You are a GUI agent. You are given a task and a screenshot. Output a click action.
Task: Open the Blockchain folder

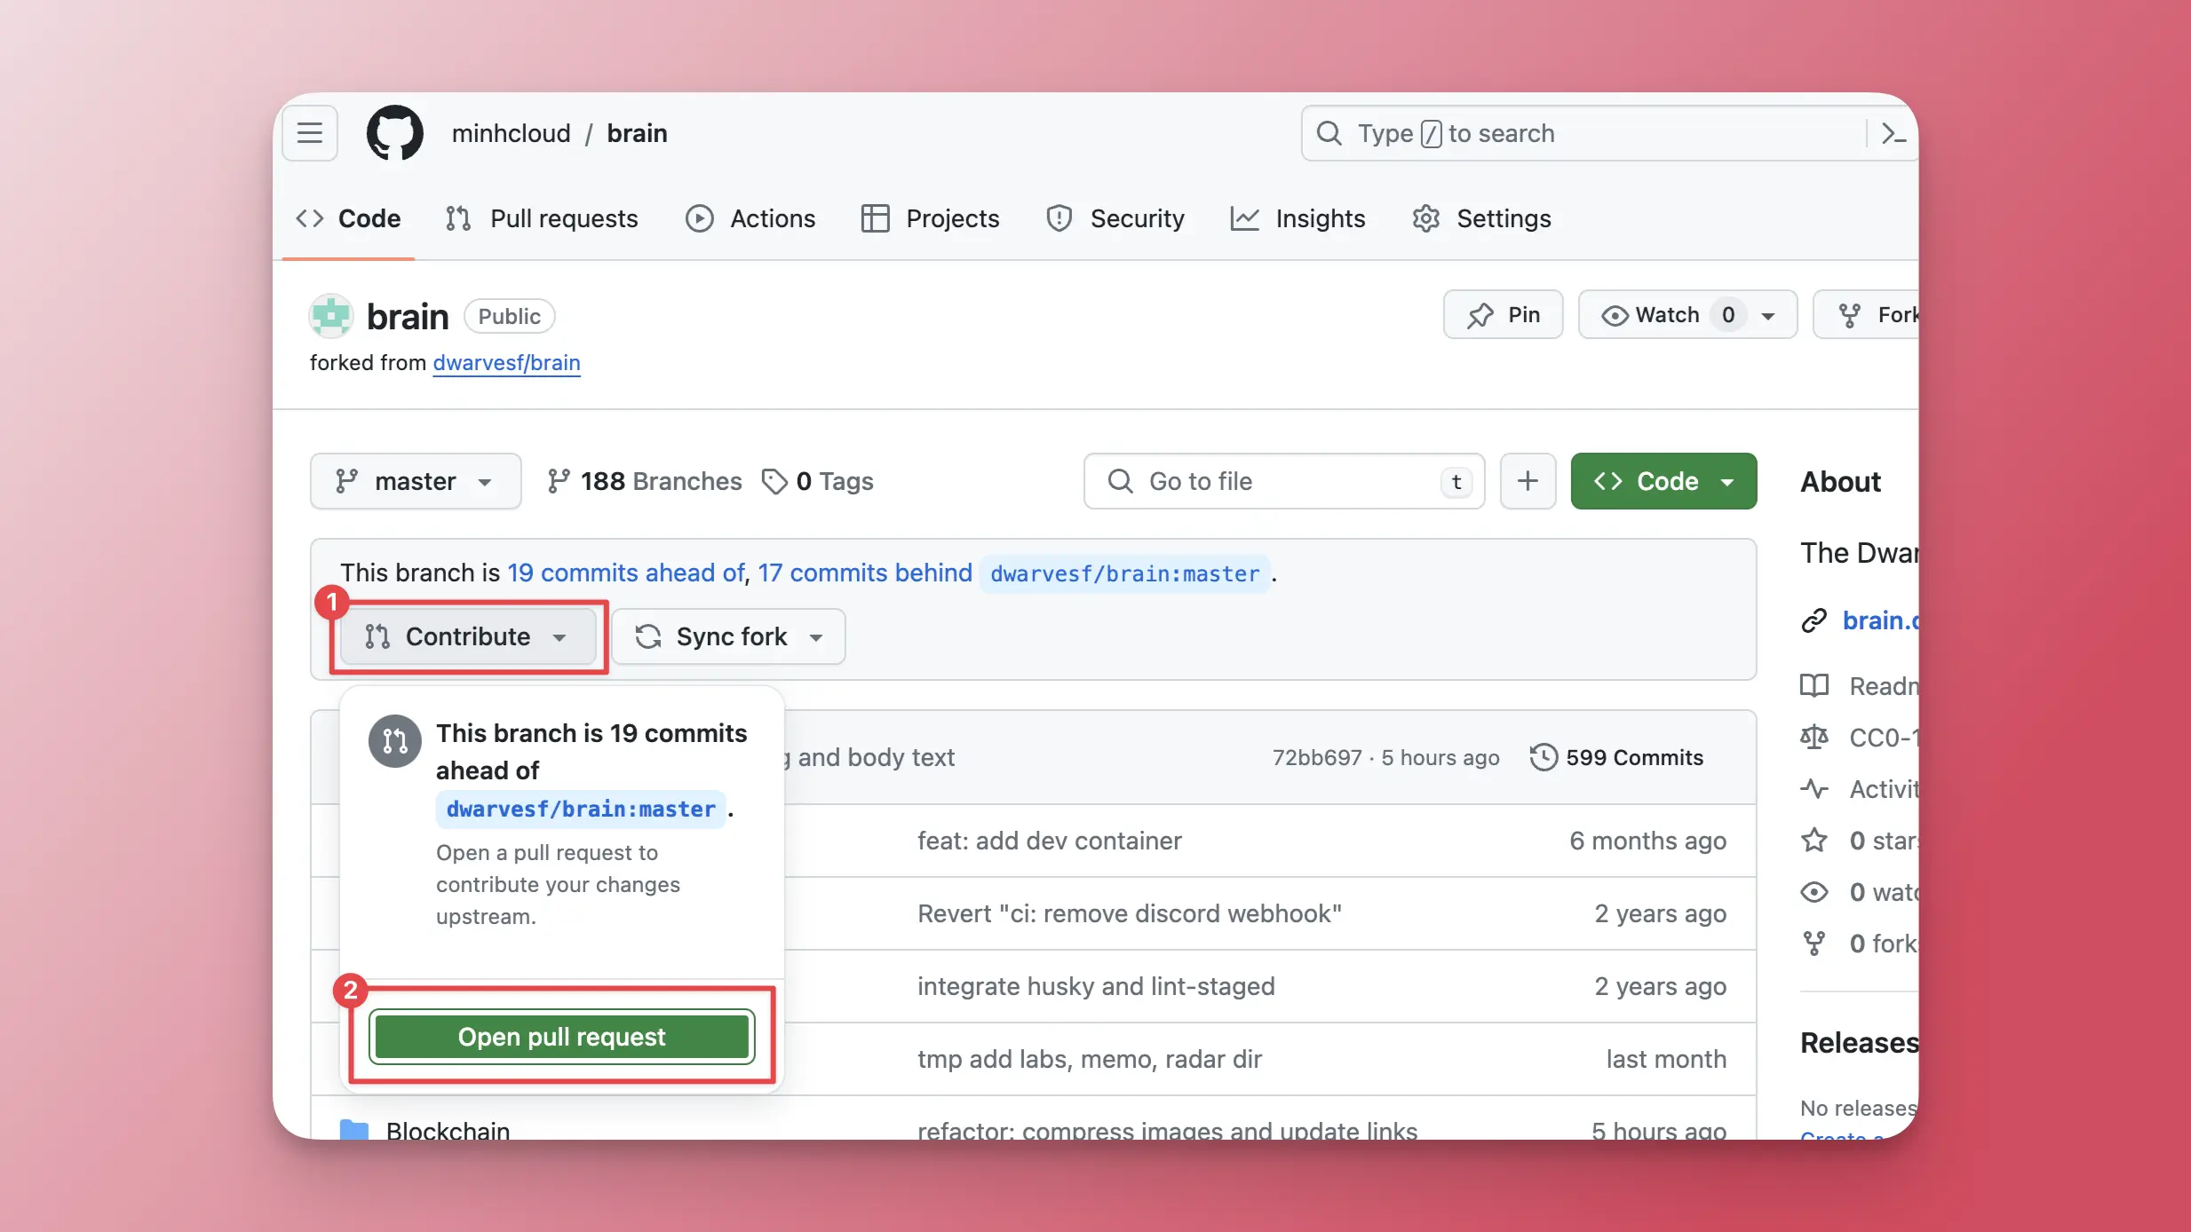pos(448,1130)
